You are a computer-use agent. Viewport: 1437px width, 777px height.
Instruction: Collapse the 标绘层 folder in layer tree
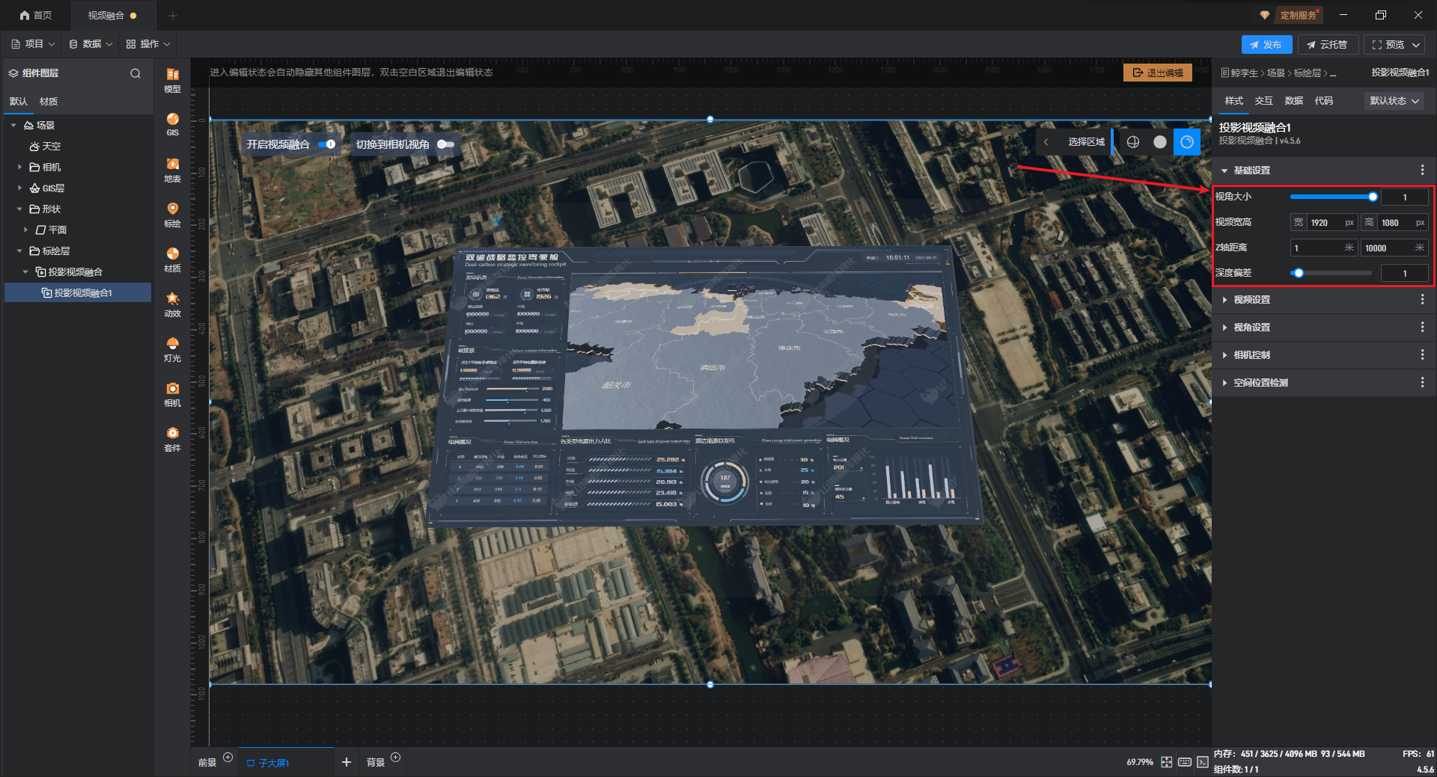click(19, 251)
